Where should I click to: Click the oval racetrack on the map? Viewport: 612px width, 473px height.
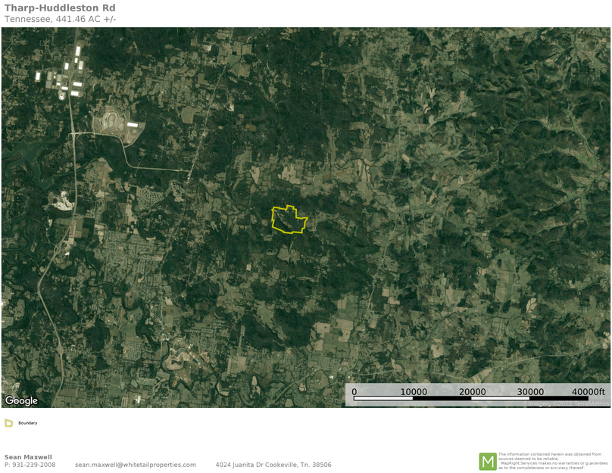[111, 122]
